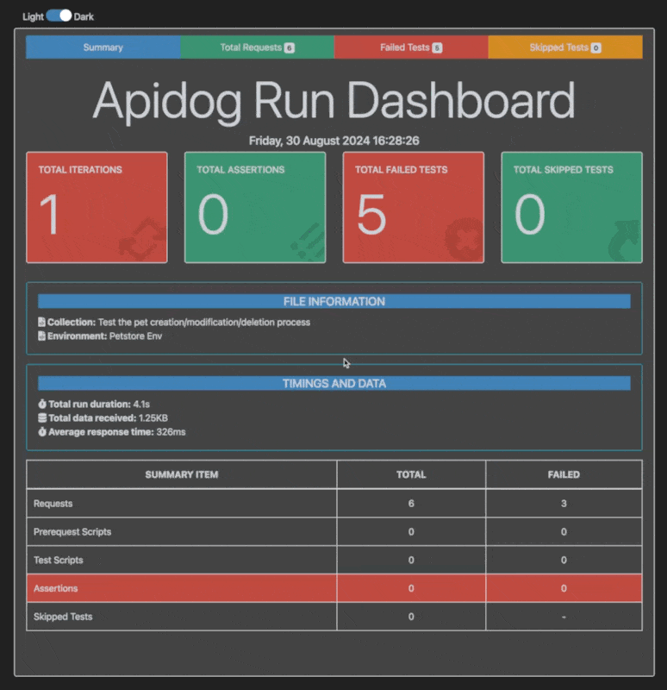Select the 'Prerequest Scripts' row label
The height and width of the screenshot is (690, 667).
click(72, 531)
